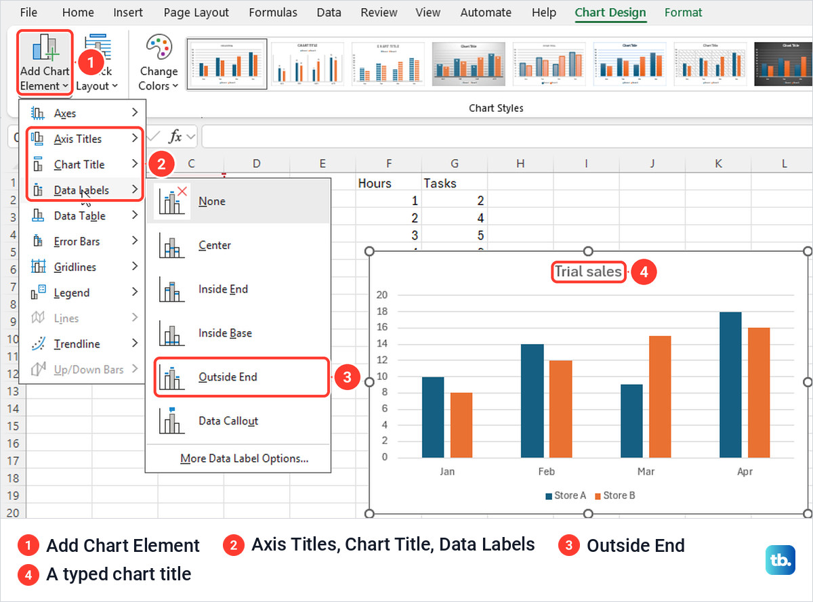Expand the Trendline submenu
The height and width of the screenshot is (602, 813).
pos(82,344)
